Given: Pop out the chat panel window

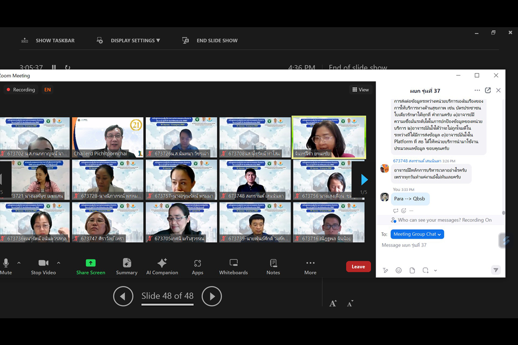Looking at the screenshot, I should click(x=488, y=91).
